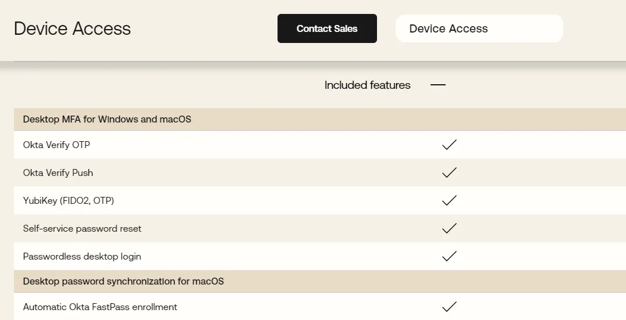This screenshot has height=320, width=626.
Task: Collapse features using the dash icon
Action: click(438, 85)
